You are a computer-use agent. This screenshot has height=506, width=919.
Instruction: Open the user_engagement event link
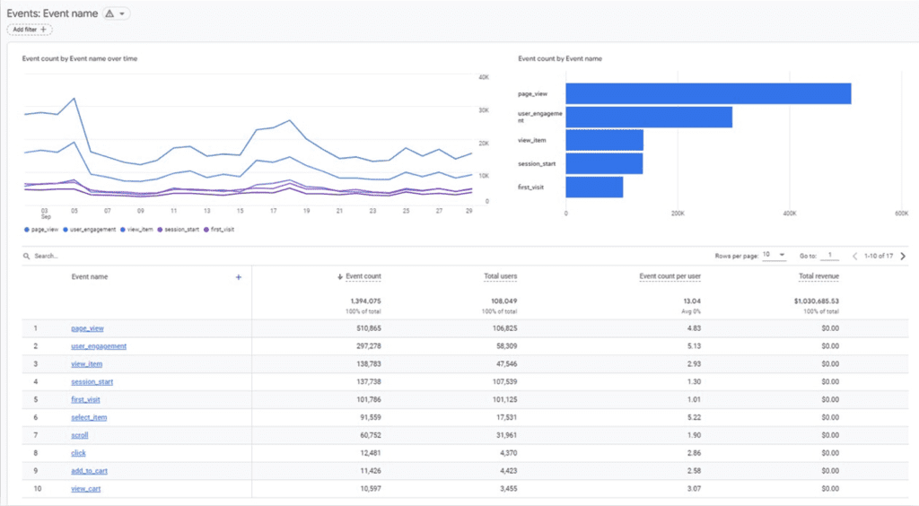click(x=99, y=346)
